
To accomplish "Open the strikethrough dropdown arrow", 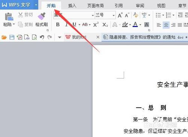I will pos(90,25).
